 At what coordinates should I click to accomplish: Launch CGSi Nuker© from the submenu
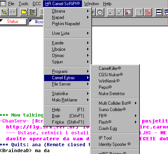pos(115,74)
